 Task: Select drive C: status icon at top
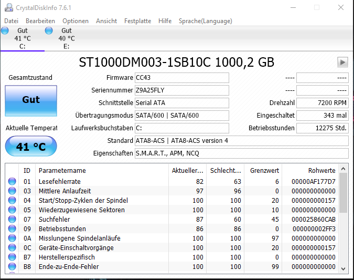[5, 30]
